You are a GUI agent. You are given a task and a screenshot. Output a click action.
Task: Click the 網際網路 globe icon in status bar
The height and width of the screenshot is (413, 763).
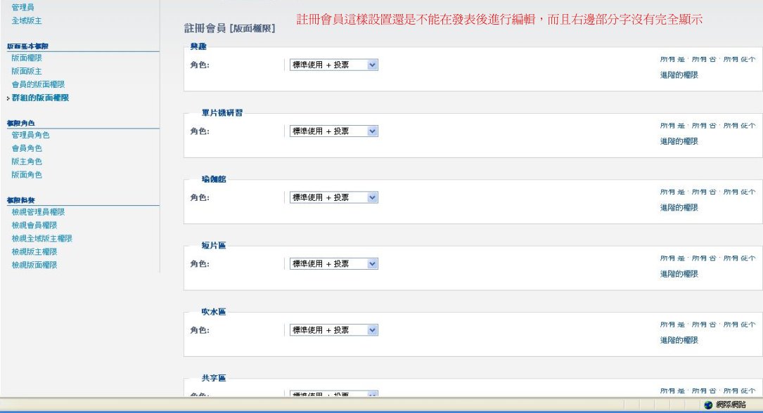[x=708, y=405]
